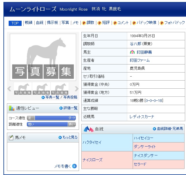Viewport: 186px width, 175px height.
Task: Click the plus icon next to メモを書く
Action: click(74, 166)
